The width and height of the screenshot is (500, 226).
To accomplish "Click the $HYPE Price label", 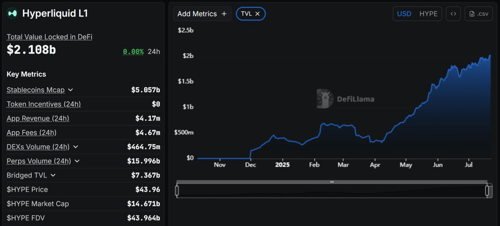I will (x=27, y=190).
